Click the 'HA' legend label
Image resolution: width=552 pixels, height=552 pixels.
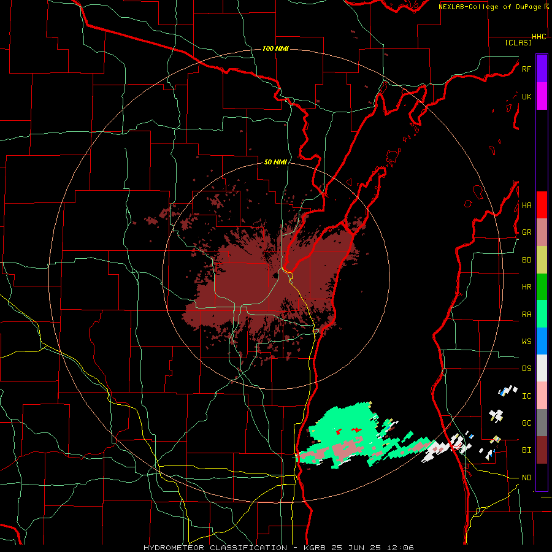point(526,205)
